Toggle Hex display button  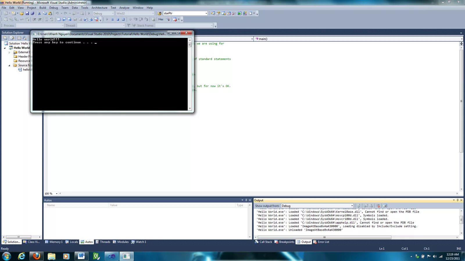click(161, 19)
